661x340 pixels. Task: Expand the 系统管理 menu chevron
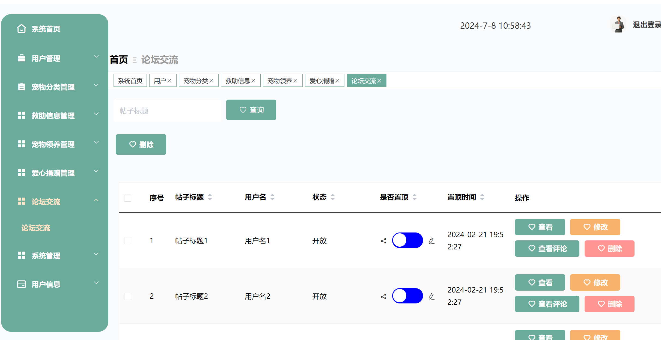pyautogui.click(x=96, y=254)
